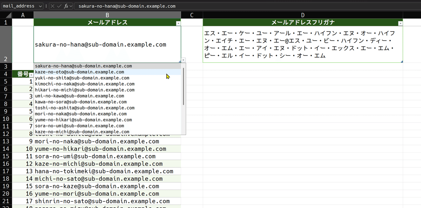Choose yume-no-hikari@sub-domain.example.com in dropdown list
This screenshot has height=208, width=421.
point(108,120)
